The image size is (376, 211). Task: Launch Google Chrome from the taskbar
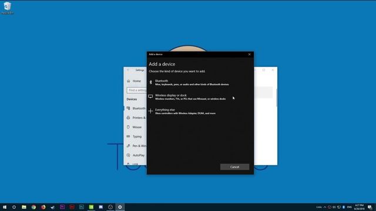click(33, 207)
